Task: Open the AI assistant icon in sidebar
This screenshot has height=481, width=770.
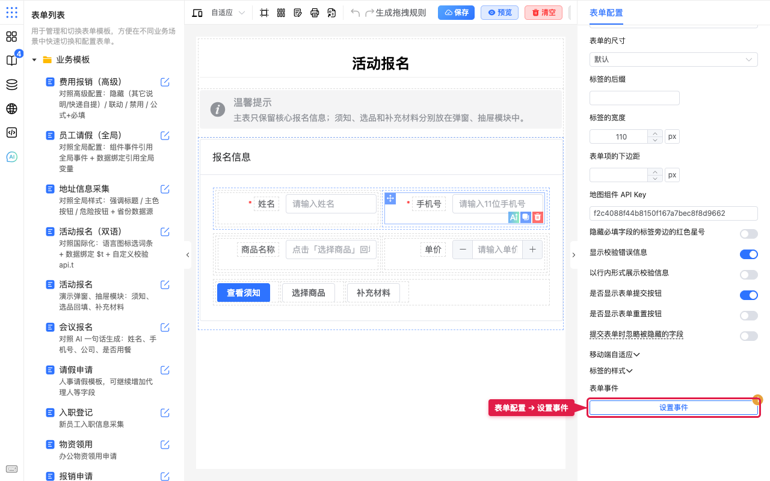Action: point(11,157)
